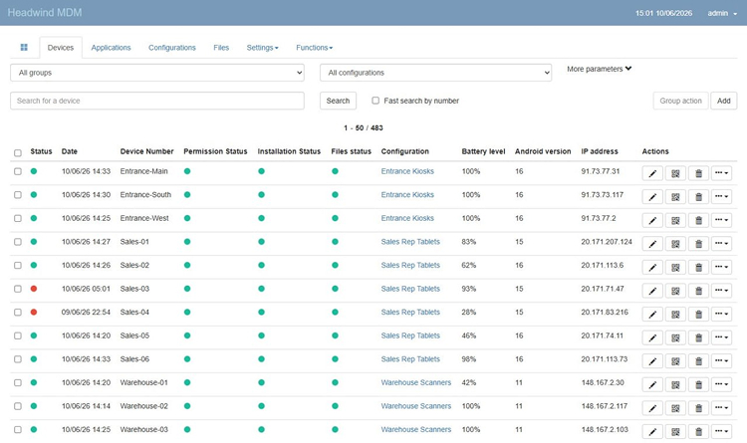747x443 pixels.
Task: Open the All configurations dropdown
Action: [436, 73]
